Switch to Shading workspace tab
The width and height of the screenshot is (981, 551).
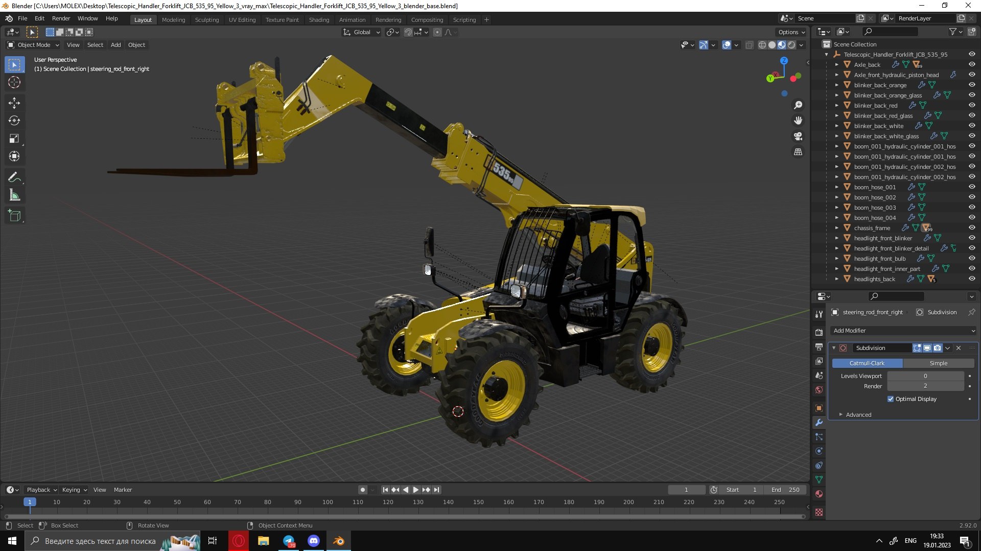click(x=319, y=20)
